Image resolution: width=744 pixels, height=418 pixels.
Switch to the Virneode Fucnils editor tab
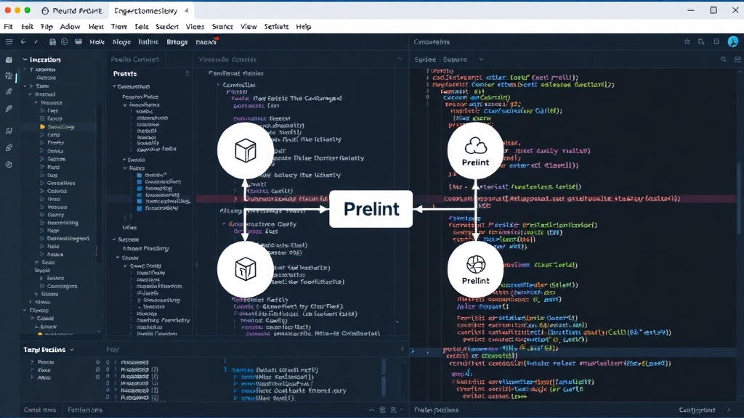click(227, 60)
